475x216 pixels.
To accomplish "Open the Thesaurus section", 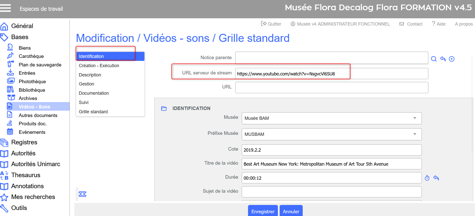I will coord(26,175).
